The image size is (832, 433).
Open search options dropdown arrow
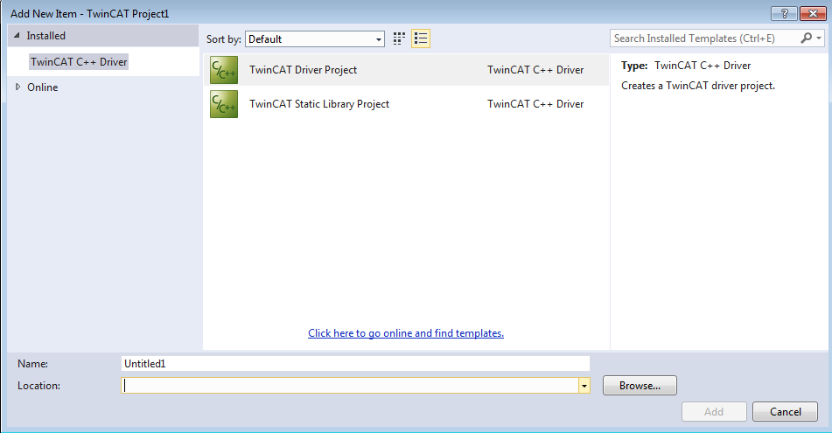[x=819, y=38]
